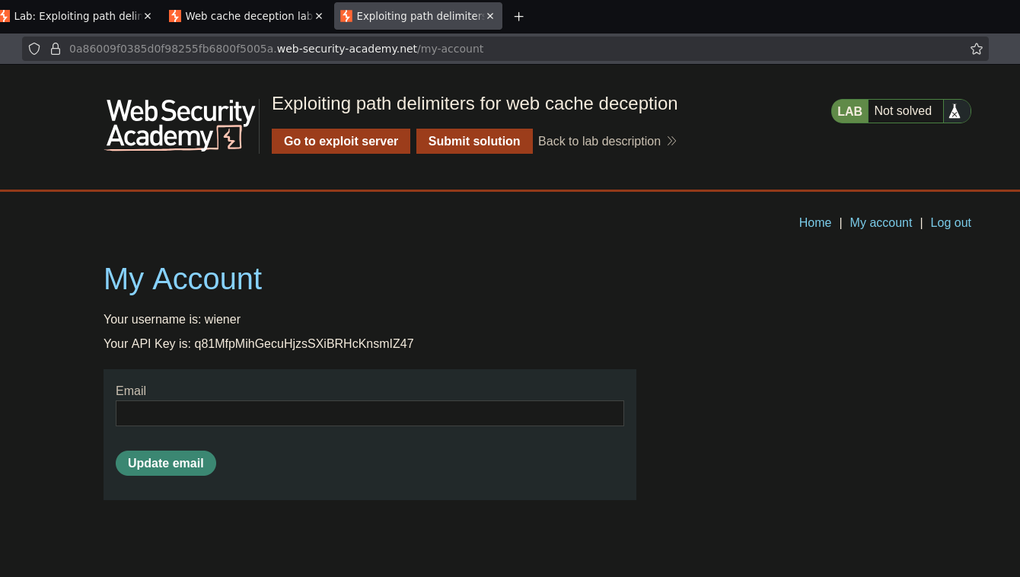Click the URL address bar
1020x577 pixels.
click(x=505, y=49)
